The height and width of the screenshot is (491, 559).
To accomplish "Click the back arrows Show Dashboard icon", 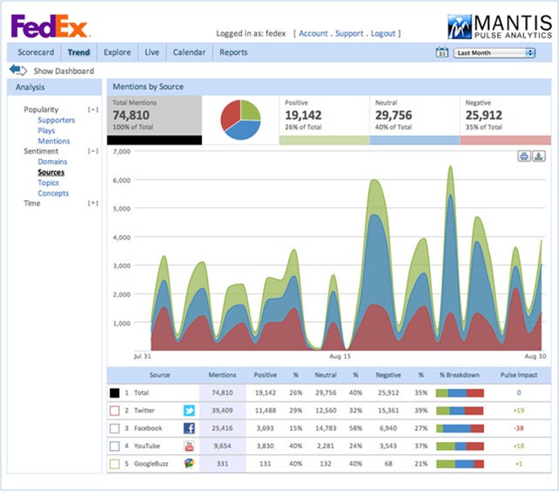I will [17, 70].
